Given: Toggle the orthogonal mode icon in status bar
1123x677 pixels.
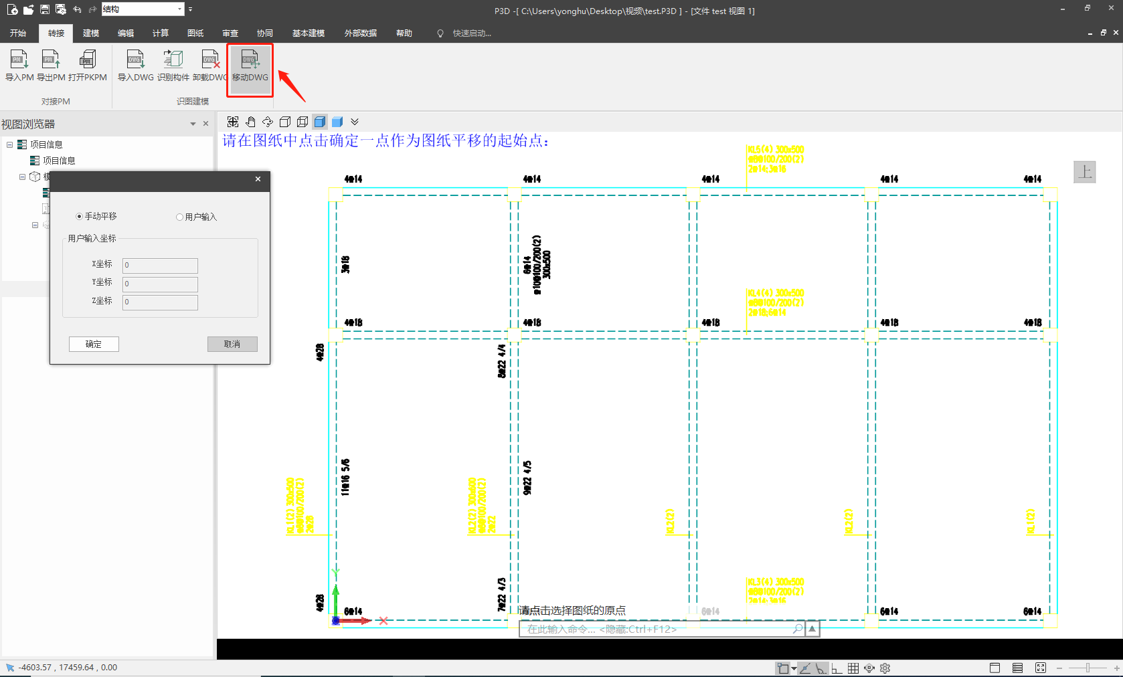Looking at the screenshot, I should (x=837, y=668).
